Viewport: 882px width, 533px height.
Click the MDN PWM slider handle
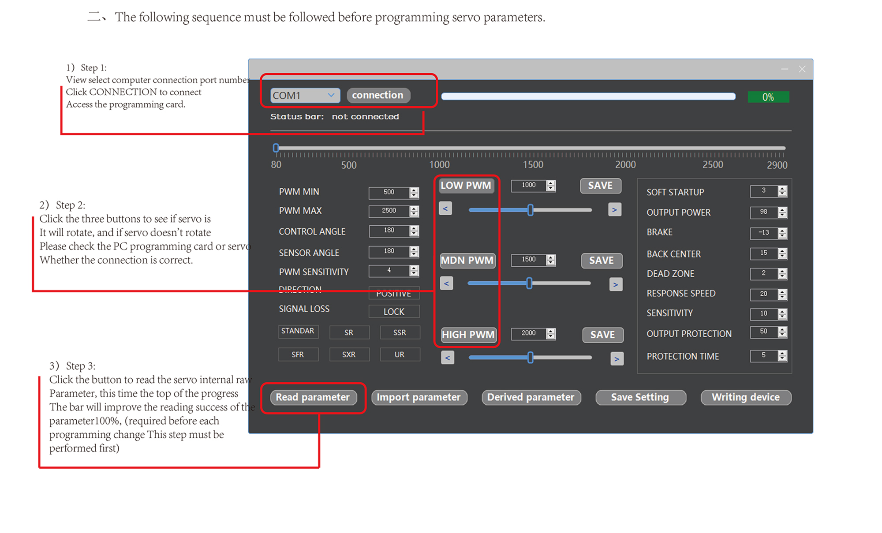click(530, 283)
